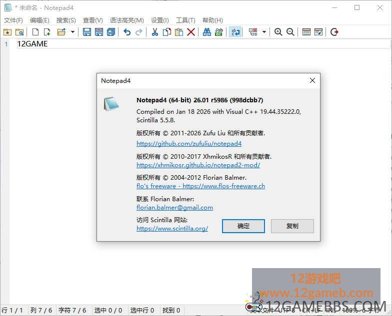Screen dimensions: 392x316
Task: Click the new document with plus icon
Action: pyautogui.click(x=47, y=32)
